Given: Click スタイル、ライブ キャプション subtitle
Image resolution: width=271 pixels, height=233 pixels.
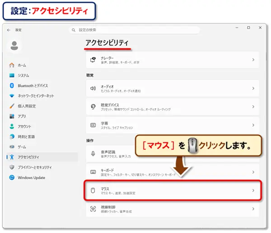Looking at the screenshot, I should 117,128.
